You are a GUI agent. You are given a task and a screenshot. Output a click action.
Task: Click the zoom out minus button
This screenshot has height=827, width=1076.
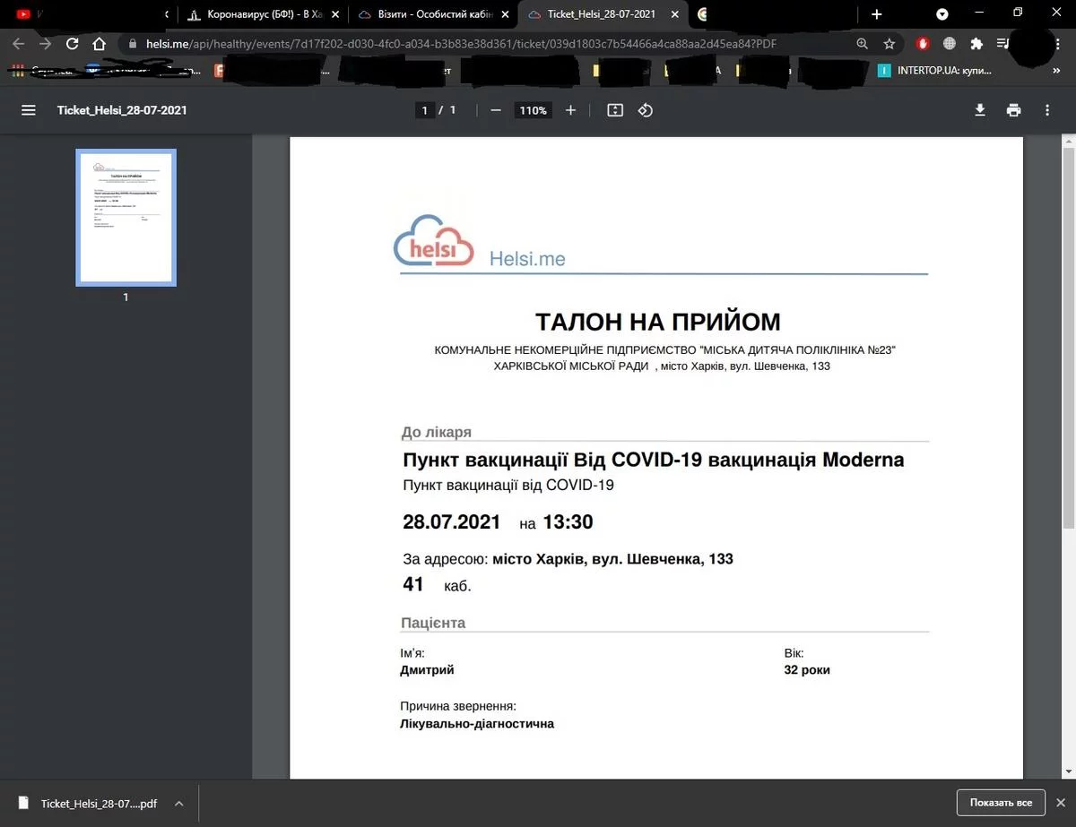[495, 110]
